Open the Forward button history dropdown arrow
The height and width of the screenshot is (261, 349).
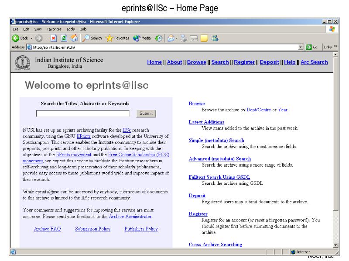pos(46,38)
